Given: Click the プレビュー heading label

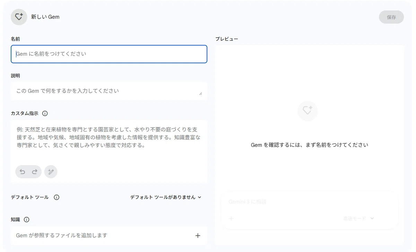Looking at the screenshot, I should click(x=227, y=39).
